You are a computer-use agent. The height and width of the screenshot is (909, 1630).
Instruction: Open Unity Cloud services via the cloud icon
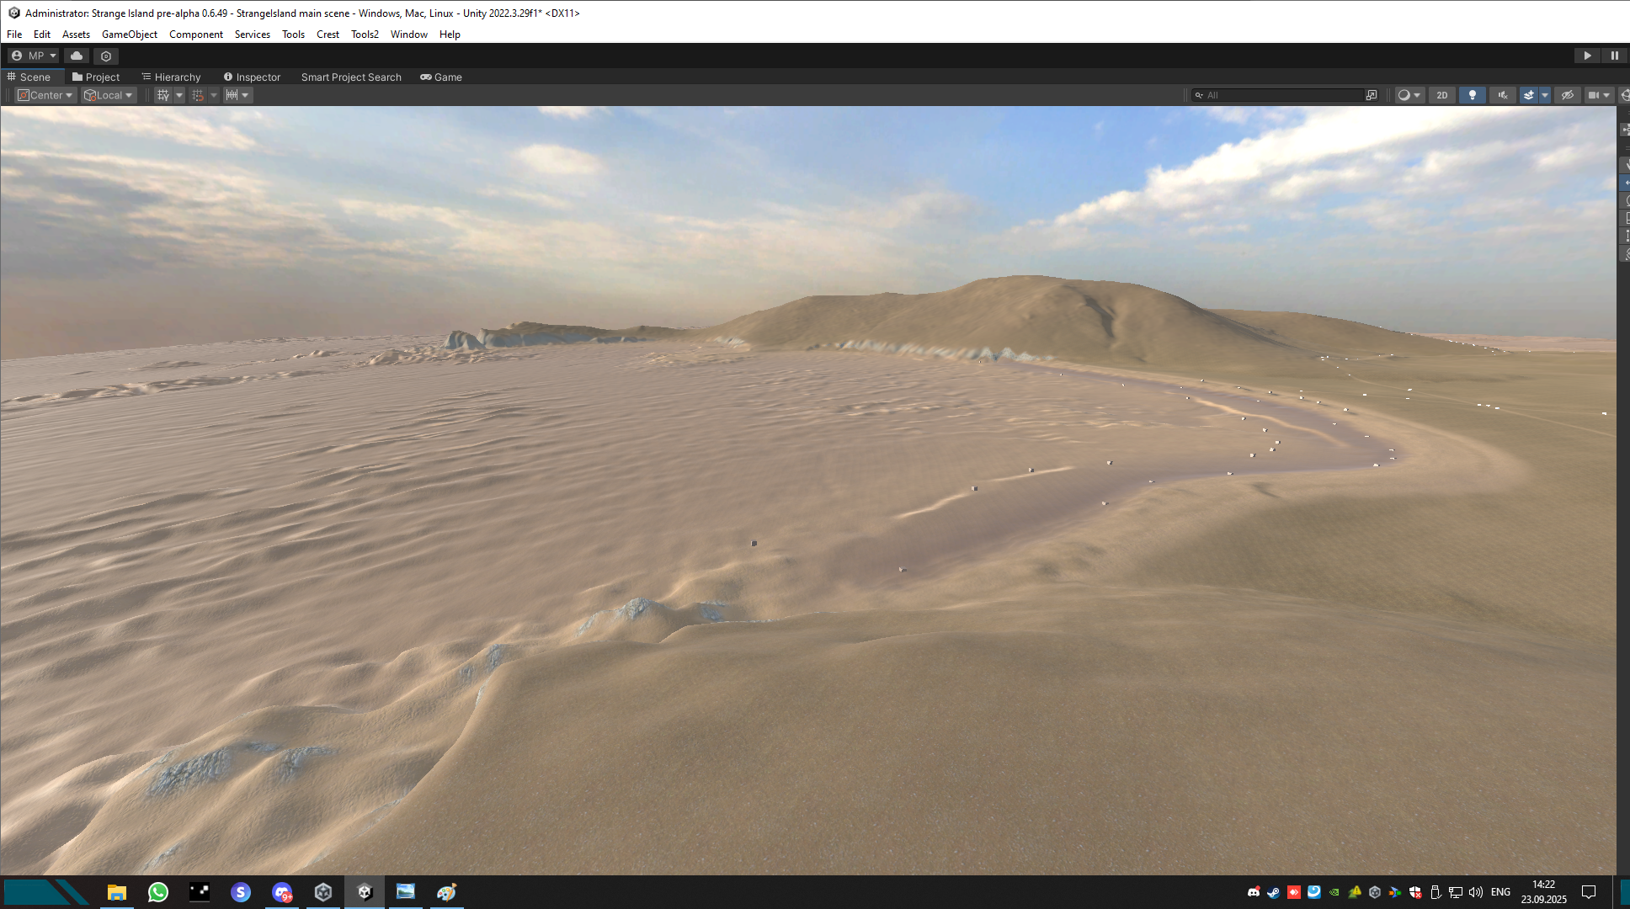tap(77, 55)
